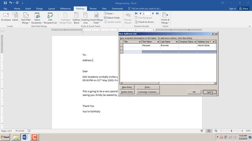Open the First Name column dropdown arrow
Screen dimensions: 252x141
[158, 42]
